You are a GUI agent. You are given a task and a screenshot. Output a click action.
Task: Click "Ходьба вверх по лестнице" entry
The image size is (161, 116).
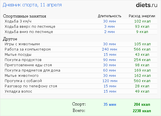[80, 27]
